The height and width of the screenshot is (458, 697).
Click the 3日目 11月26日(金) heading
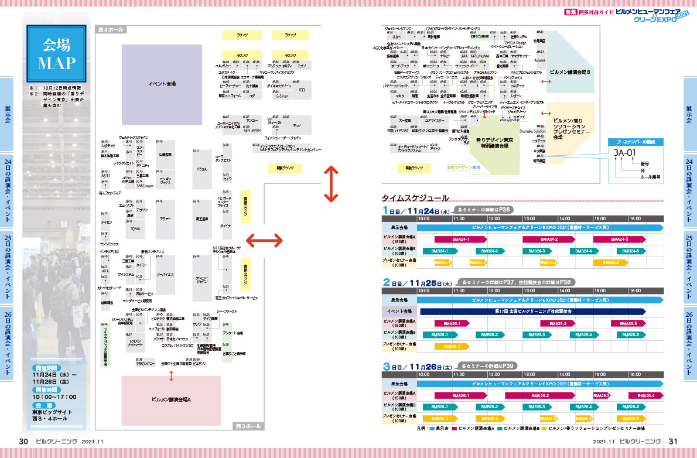tap(418, 367)
